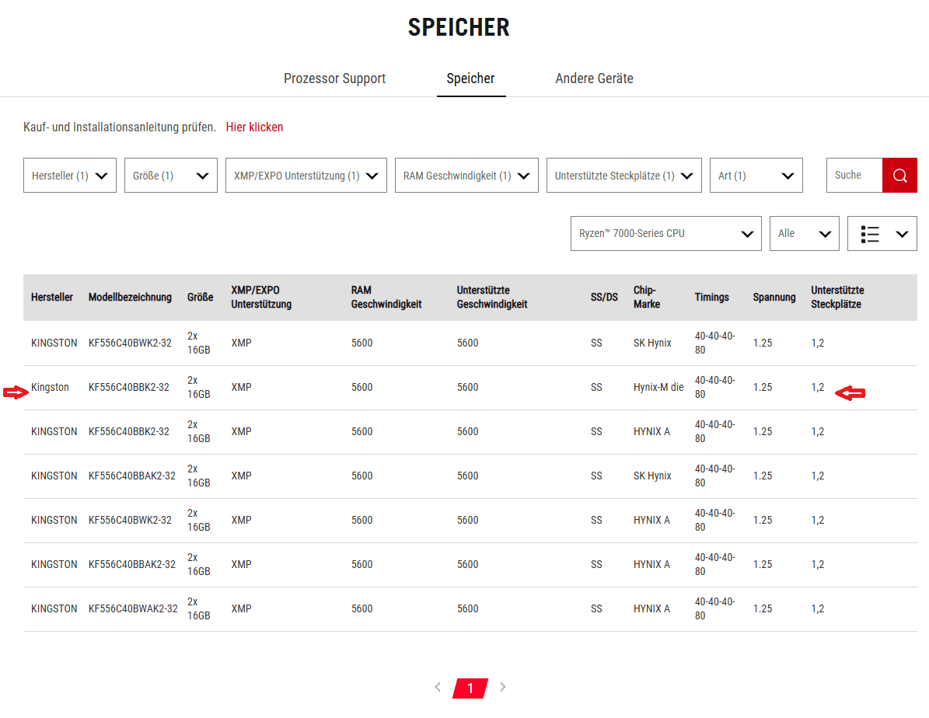Viewport: 929px width, 718px height.
Task: Click the Modellbezeichnung column header
Action: pyautogui.click(x=130, y=298)
